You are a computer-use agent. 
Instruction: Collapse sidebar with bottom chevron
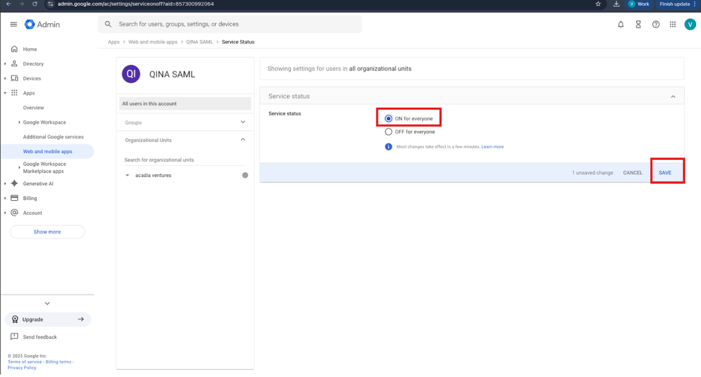coord(47,303)
